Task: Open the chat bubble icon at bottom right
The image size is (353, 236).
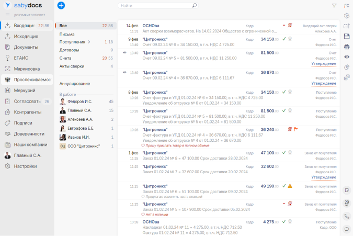Action: [347, 229]
